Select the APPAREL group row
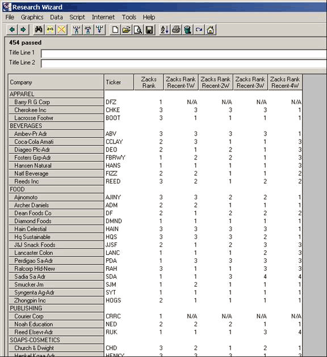 (x=56, y=94)
